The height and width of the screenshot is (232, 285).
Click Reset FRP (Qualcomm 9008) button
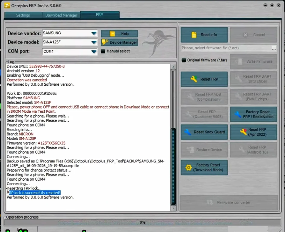click(204, 114)
